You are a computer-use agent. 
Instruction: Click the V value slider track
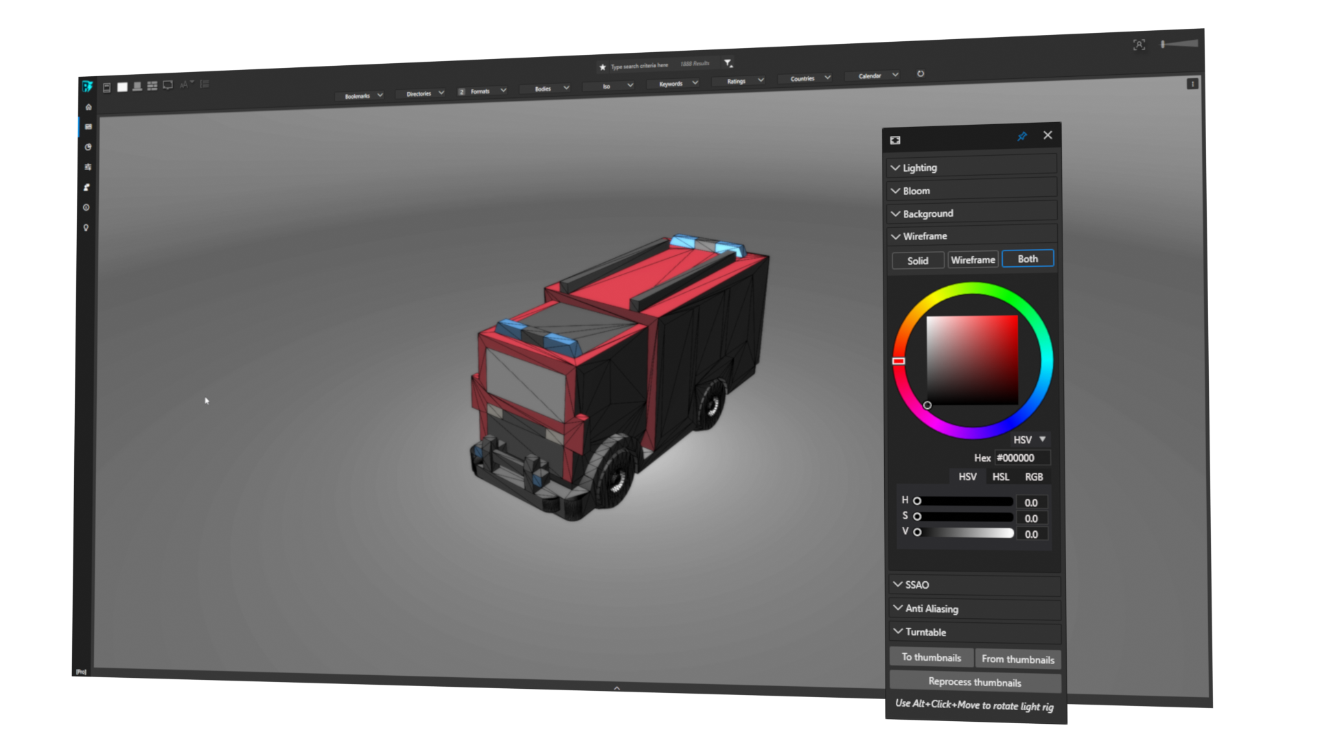[x=964, y=533]
